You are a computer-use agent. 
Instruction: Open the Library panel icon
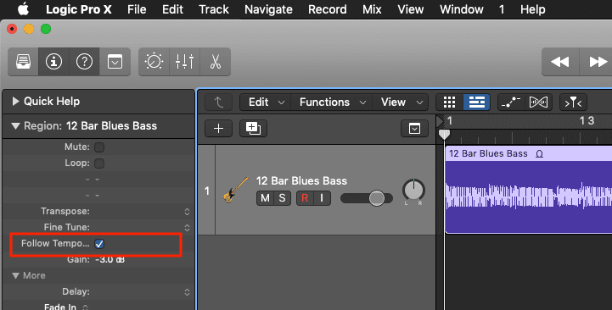pos(24,62)
